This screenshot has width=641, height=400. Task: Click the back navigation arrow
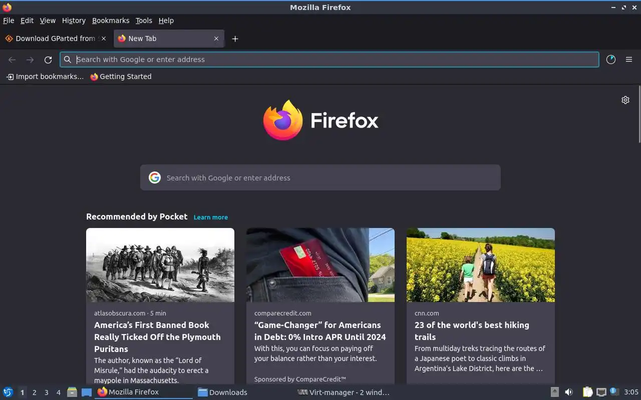12,59
